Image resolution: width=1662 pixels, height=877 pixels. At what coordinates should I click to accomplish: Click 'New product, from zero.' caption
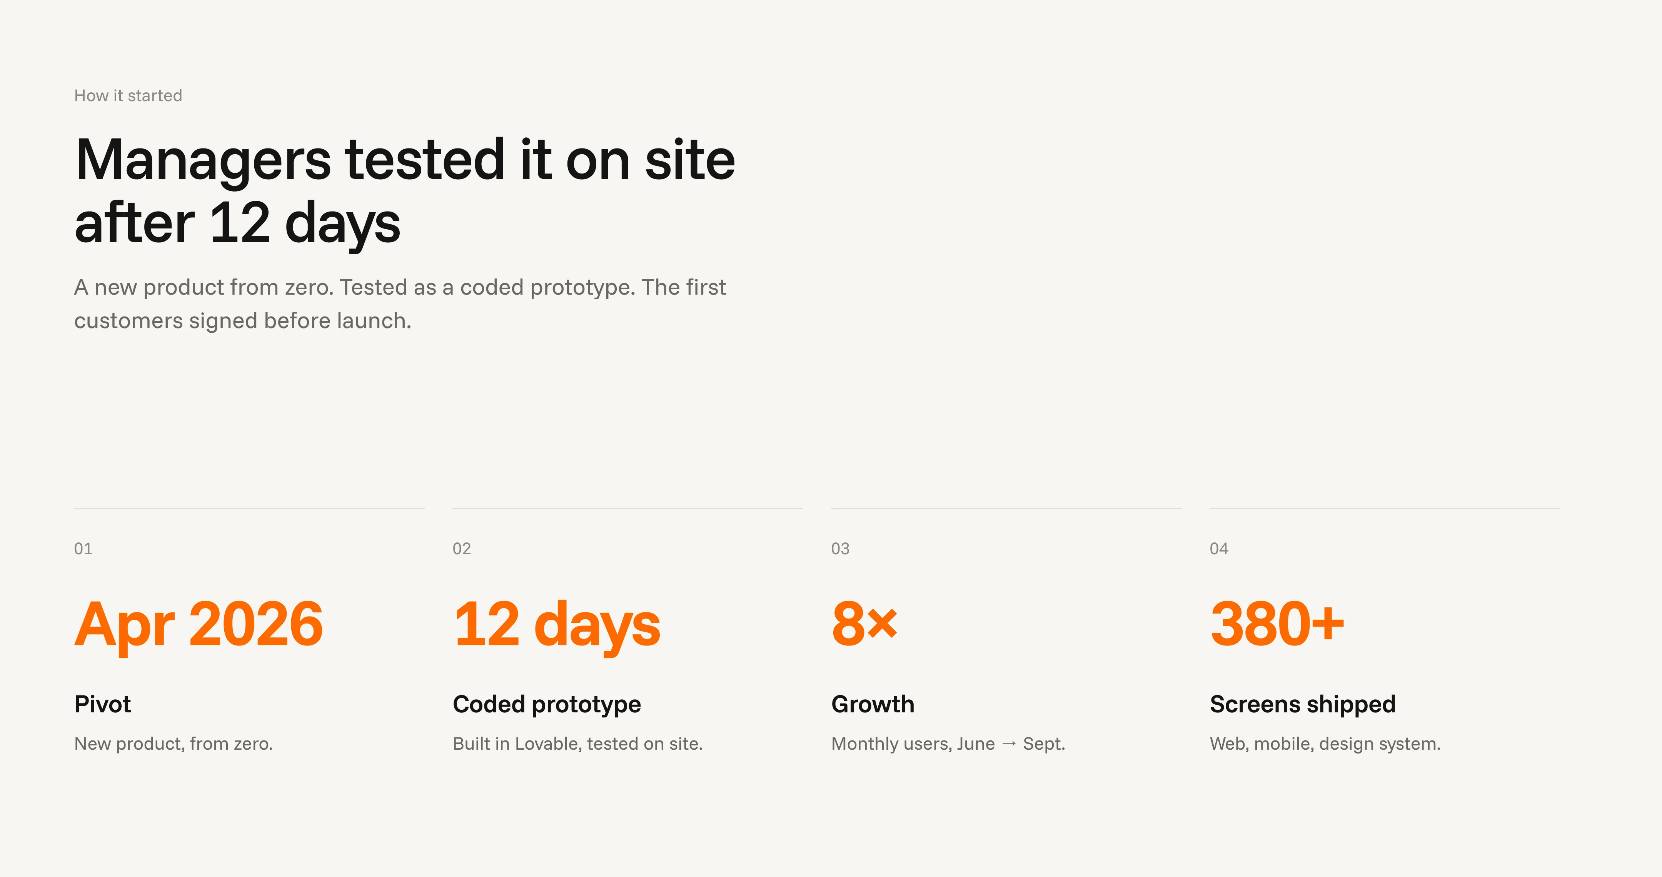[x=174, y=744]
